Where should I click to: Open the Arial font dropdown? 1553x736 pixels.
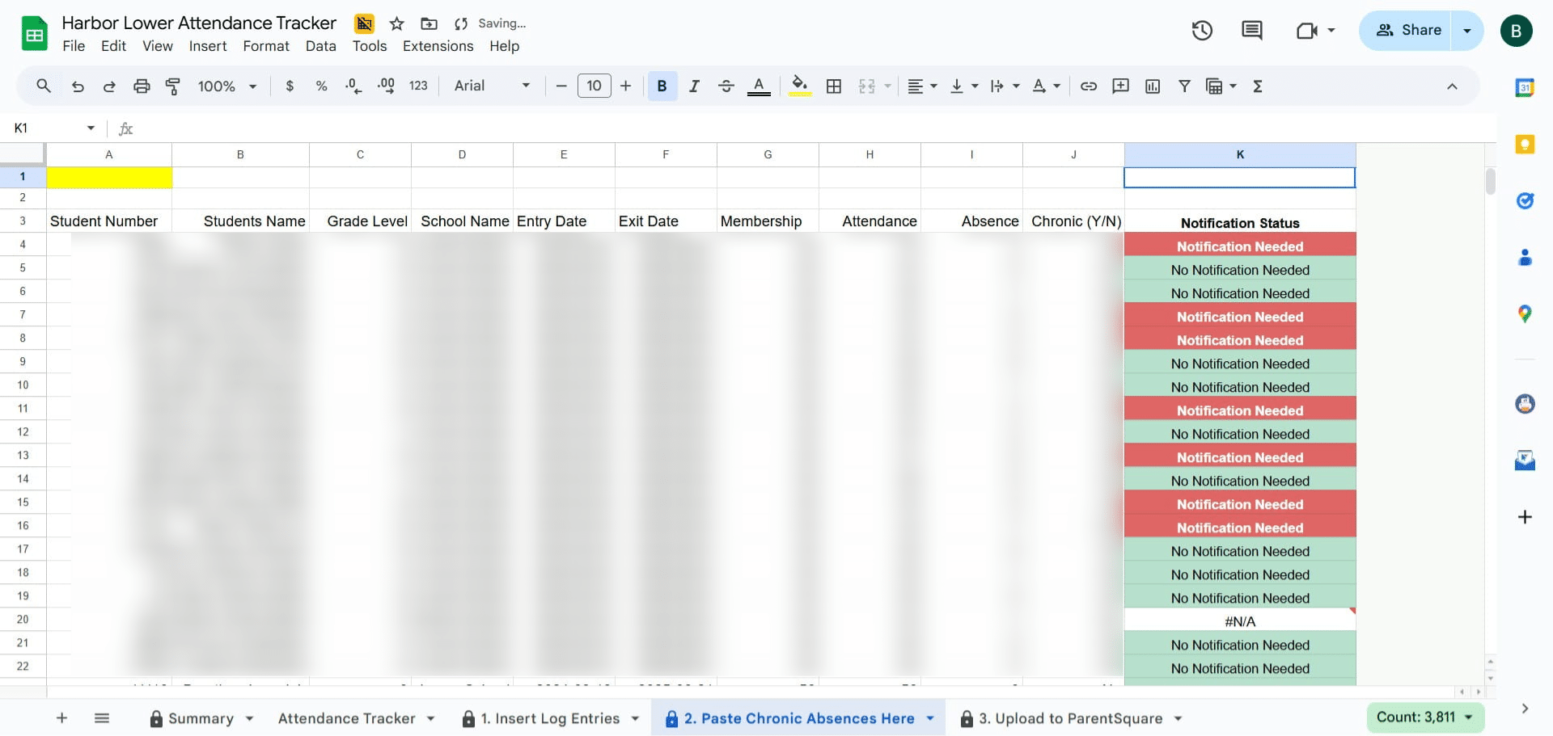[x=492, y=86]
